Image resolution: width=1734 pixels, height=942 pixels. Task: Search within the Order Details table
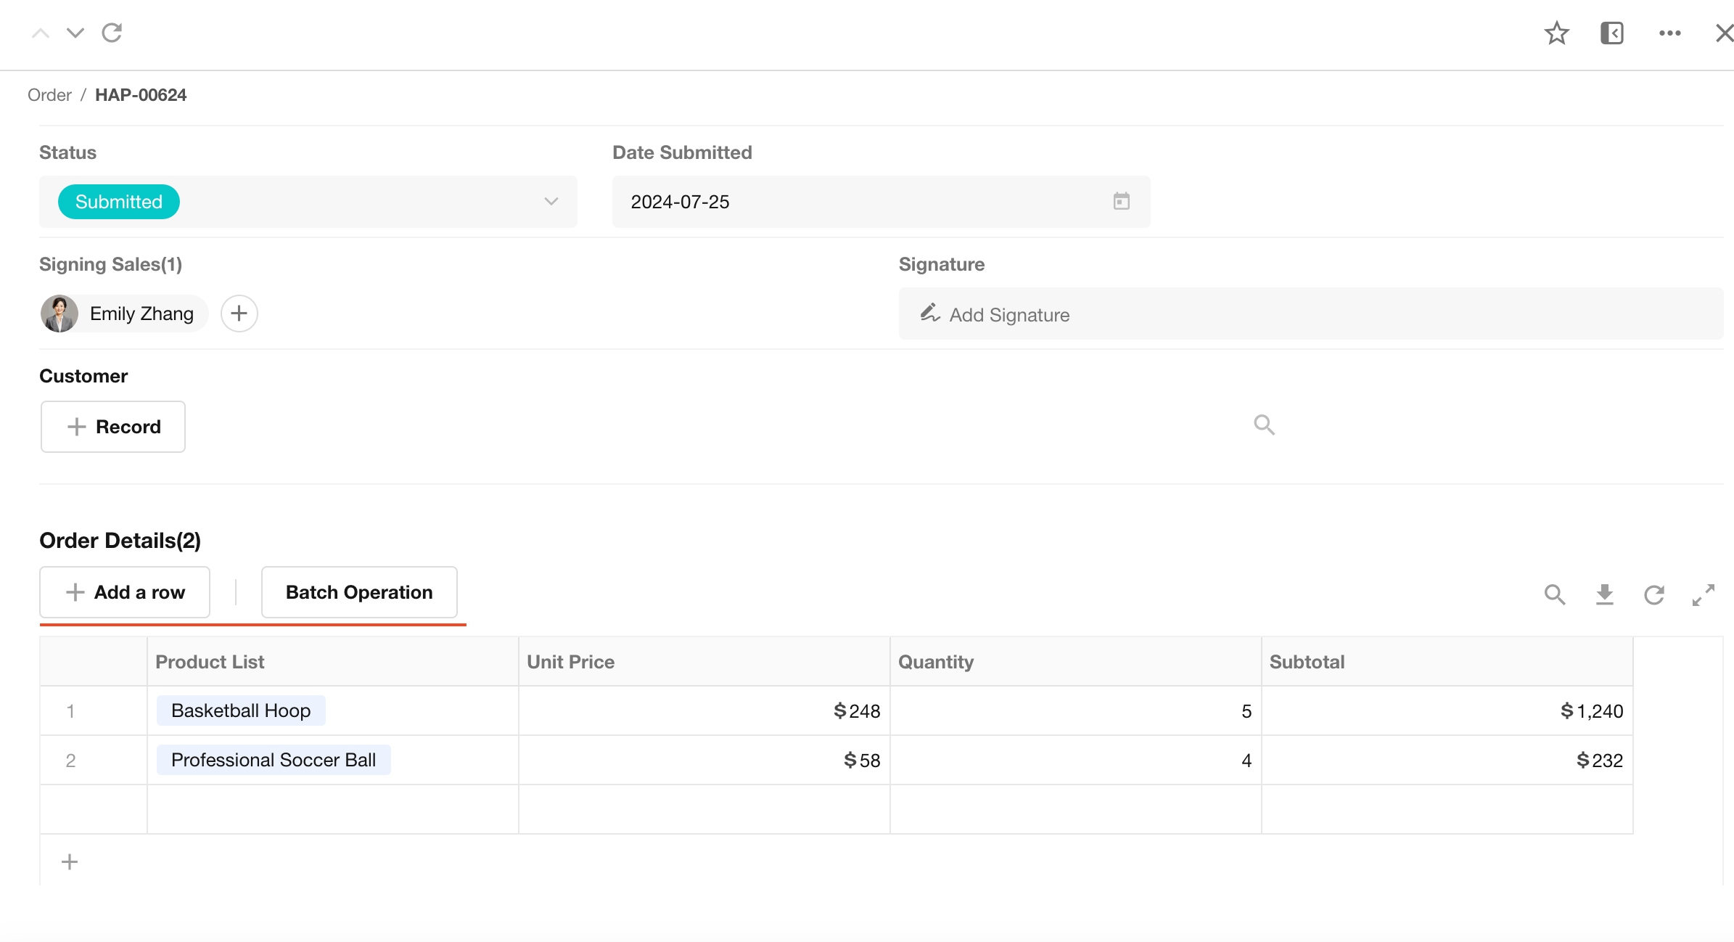1554,594
